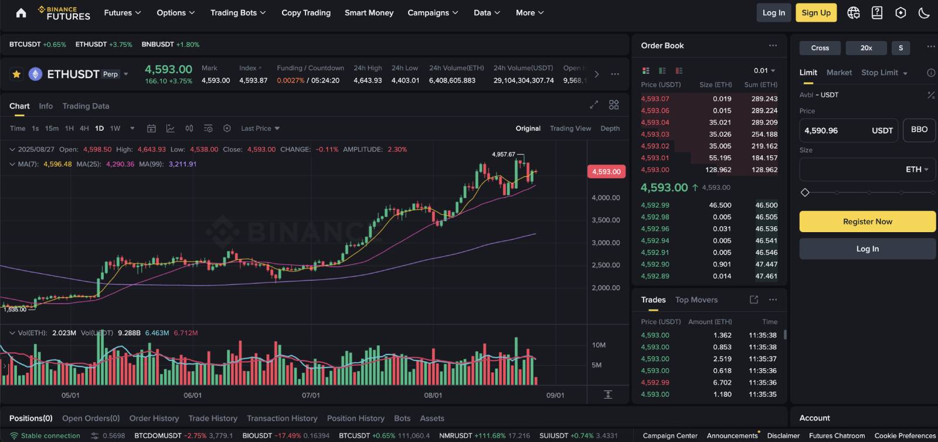
Task: Expand the Campaigns dropdown
Action: (x=433, y=13)
